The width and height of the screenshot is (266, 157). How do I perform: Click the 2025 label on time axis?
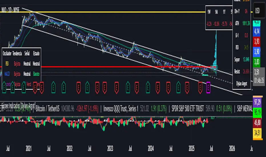192,149
